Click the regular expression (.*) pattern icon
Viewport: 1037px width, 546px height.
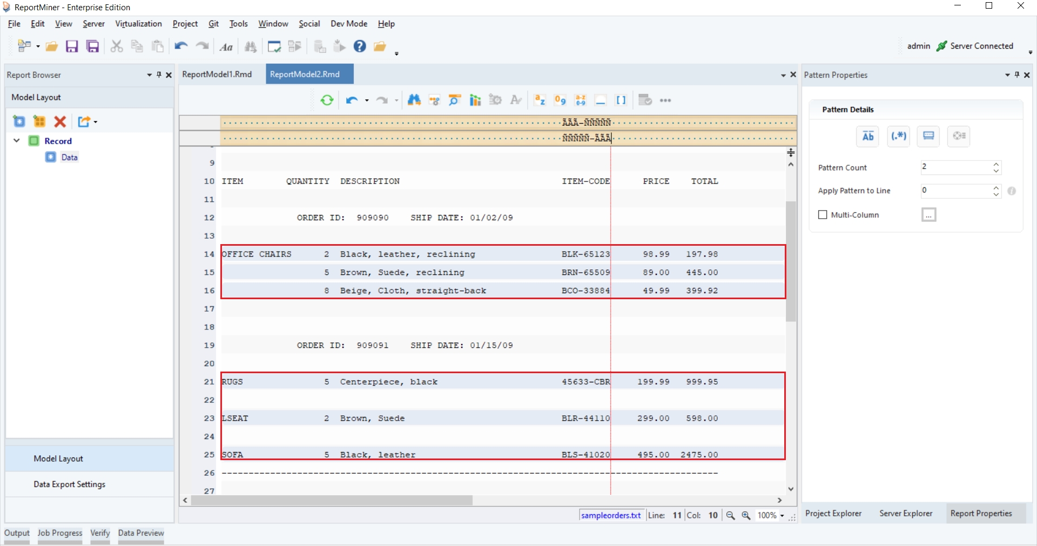[898, 136]
